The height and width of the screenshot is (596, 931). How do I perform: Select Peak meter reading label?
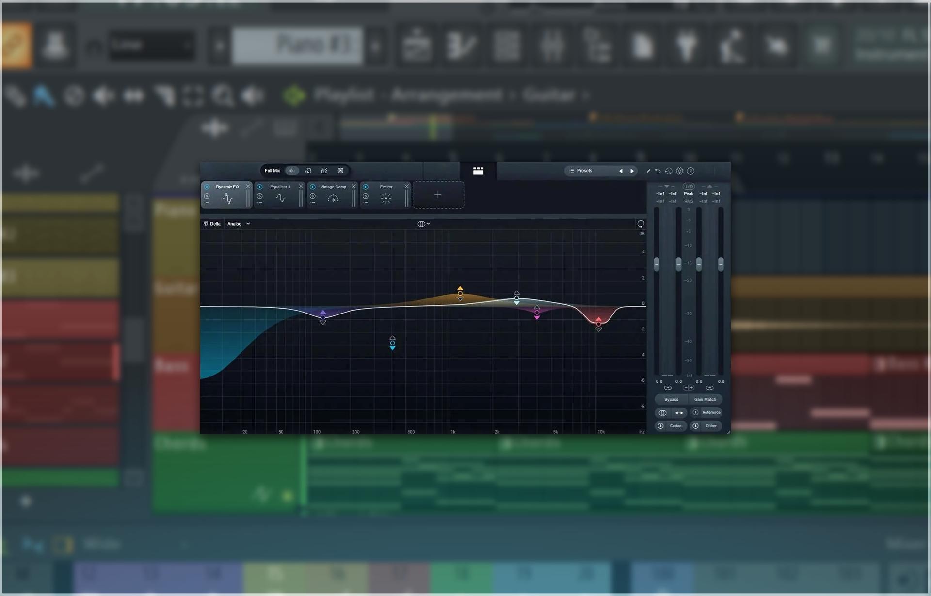[689, 194]
